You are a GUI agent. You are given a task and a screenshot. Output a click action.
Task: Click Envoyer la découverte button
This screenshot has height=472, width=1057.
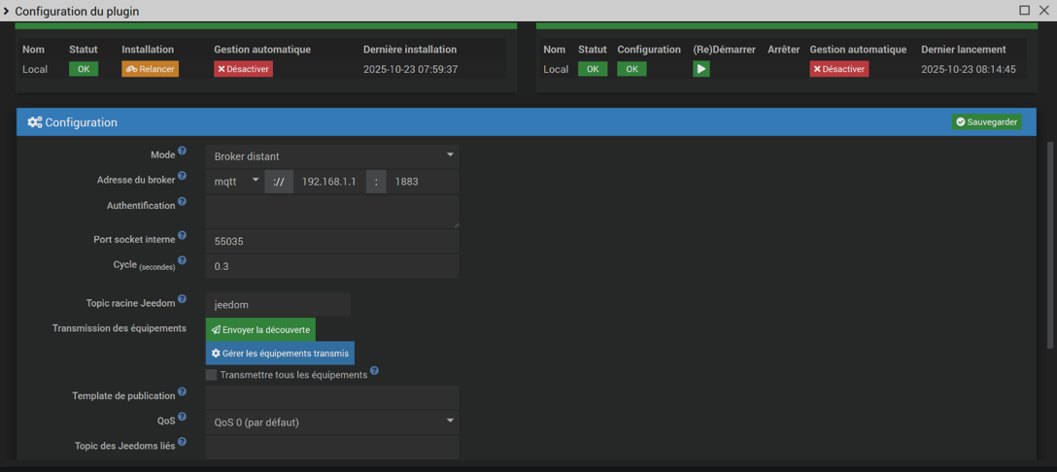tap(260, 330)
